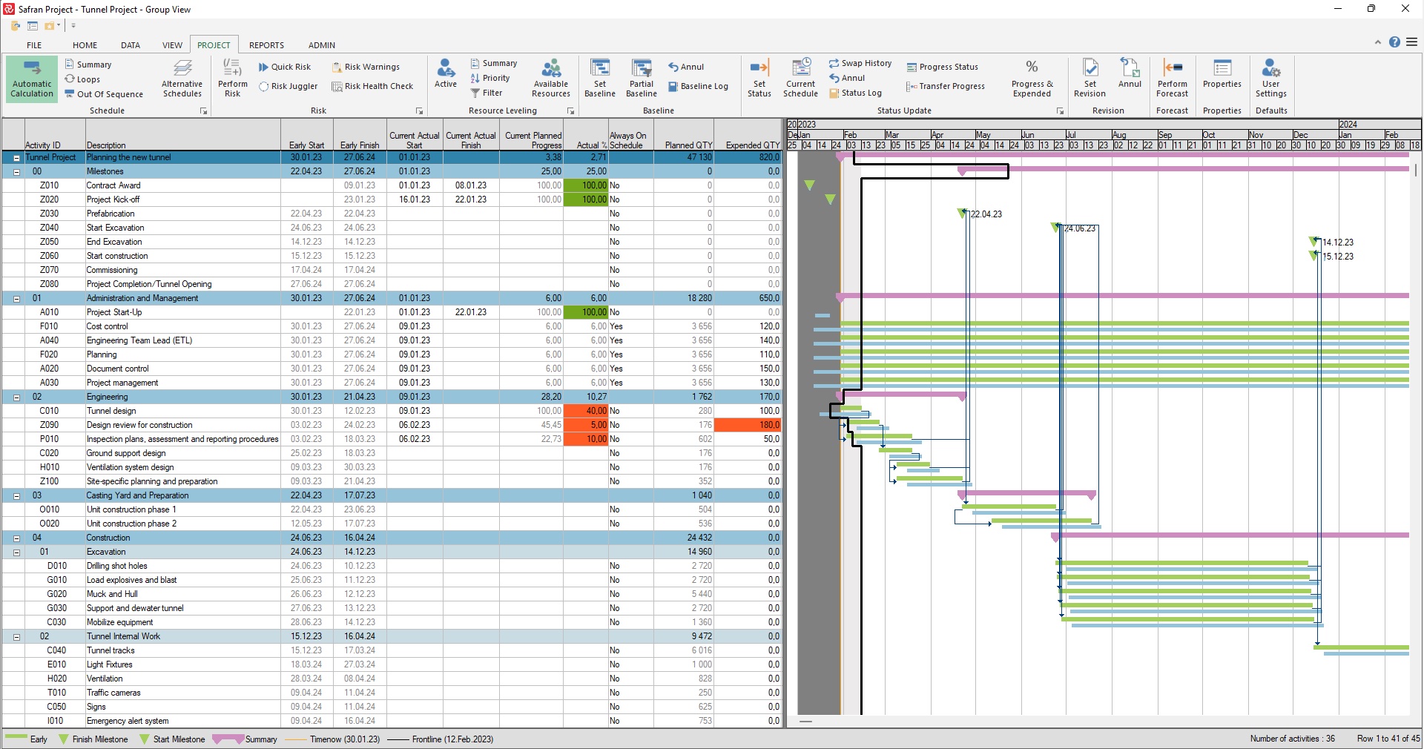Open the Priority leveling option
This screenshot has width=1424, height=749.
pyautogui.click(x=490, y=78)
